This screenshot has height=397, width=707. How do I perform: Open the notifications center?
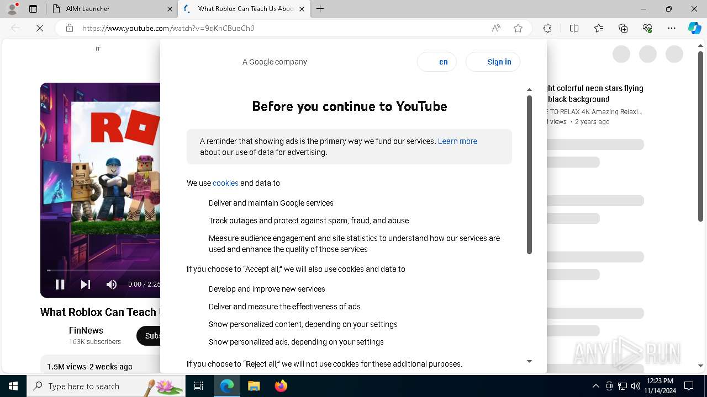pos(689,386)
